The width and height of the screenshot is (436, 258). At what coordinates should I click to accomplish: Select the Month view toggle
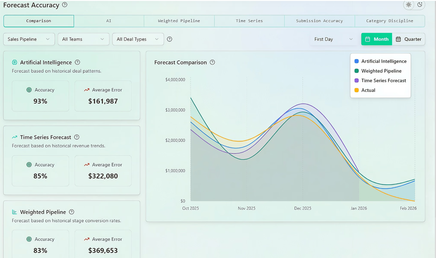377,39
